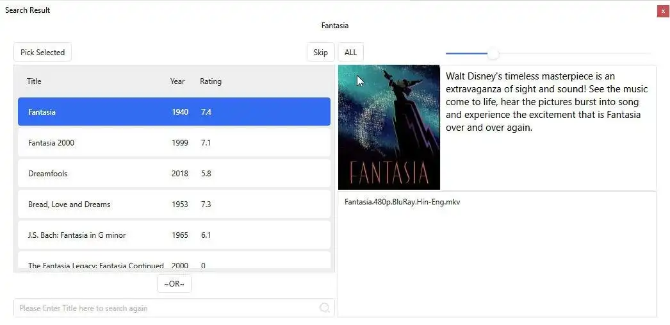Sort by the Year column header
This screenshot has height=325, width=670.
tap(177, 81)
